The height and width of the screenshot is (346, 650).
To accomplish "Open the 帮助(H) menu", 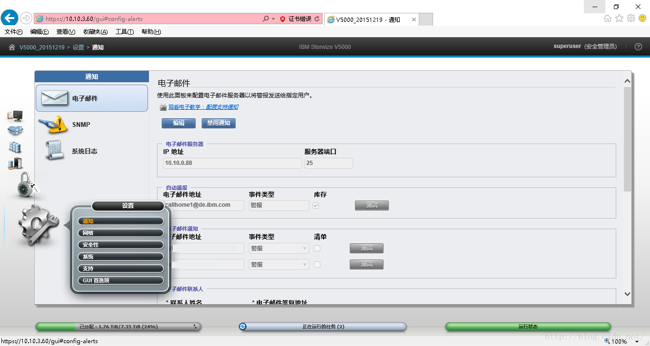I will point(151,32).
